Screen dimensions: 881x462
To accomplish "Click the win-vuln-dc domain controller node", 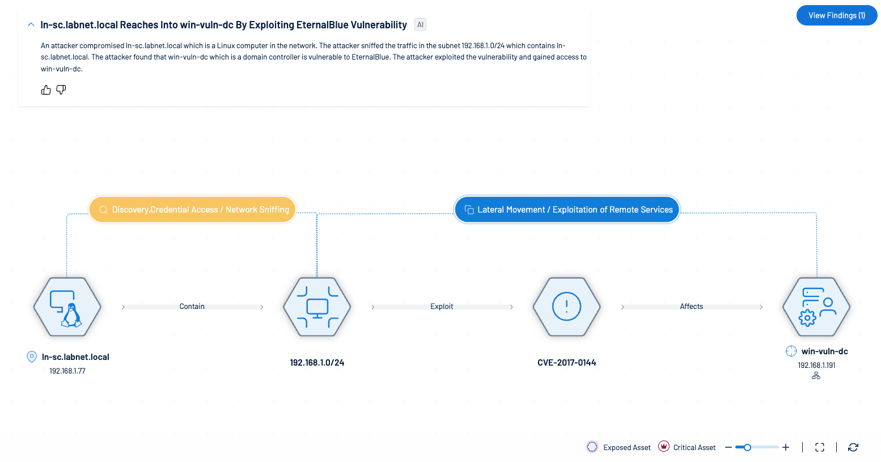I will 816,307.
